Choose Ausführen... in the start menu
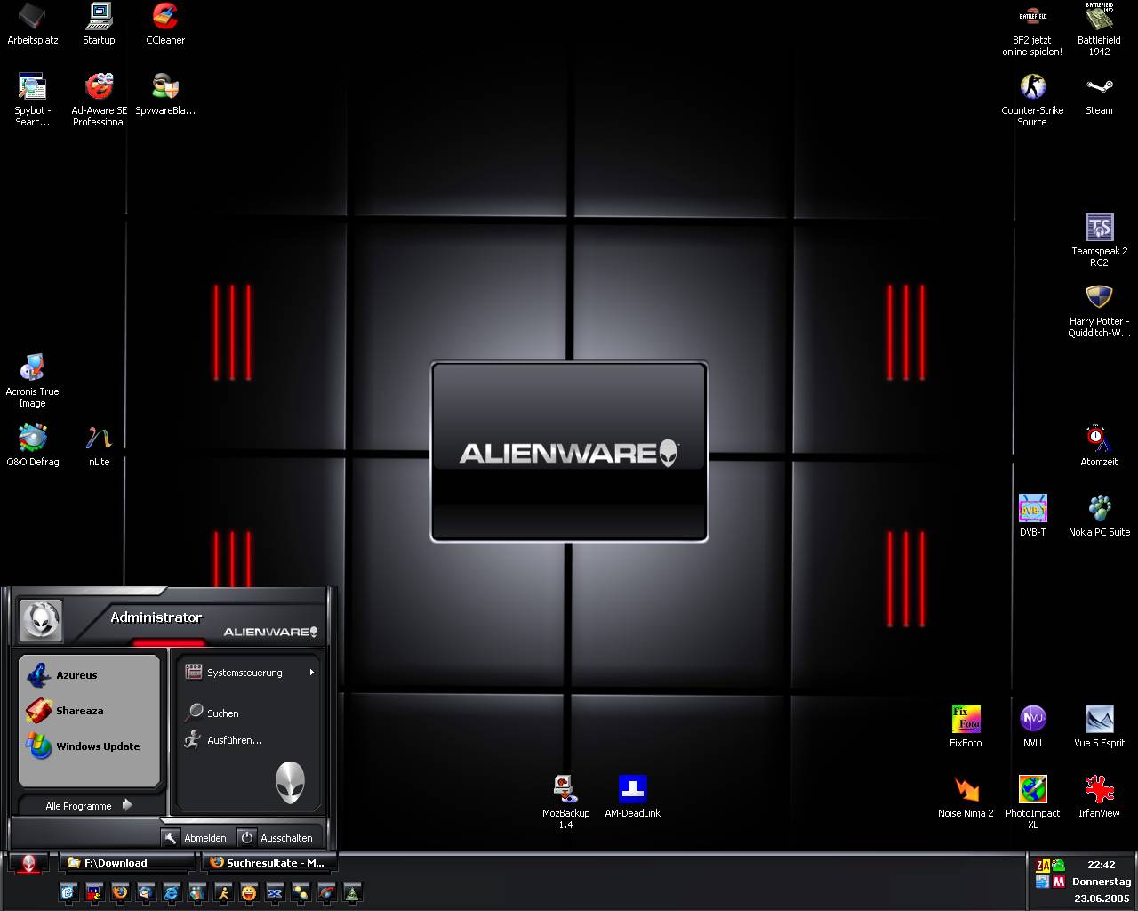Viewport: 1138px width, 911px height. click(249, 739)
